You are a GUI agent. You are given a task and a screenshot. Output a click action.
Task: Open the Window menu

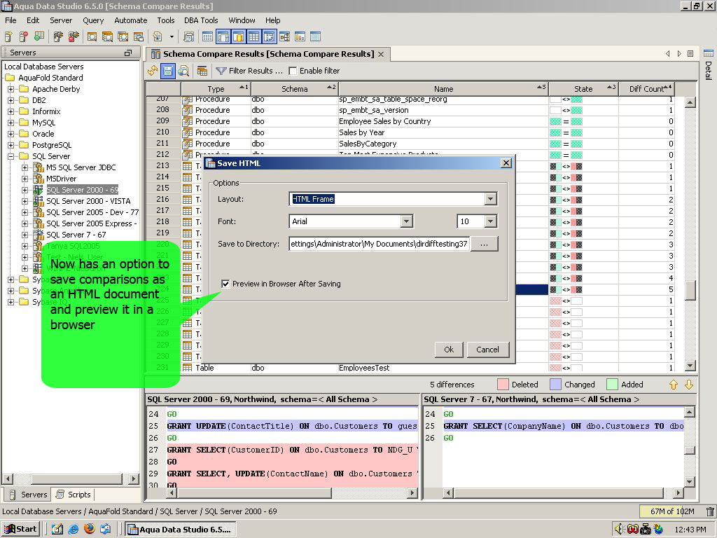coord(242,20)
